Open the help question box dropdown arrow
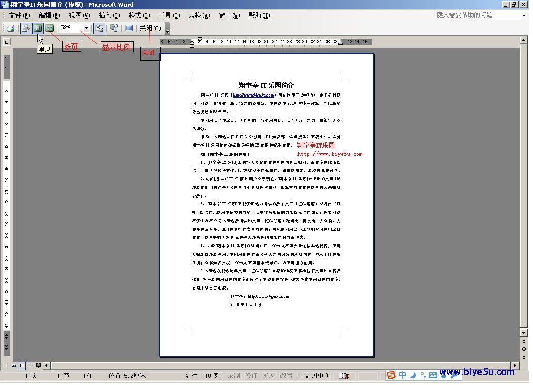This screenshot has height=385, width=533. point(523,15)
